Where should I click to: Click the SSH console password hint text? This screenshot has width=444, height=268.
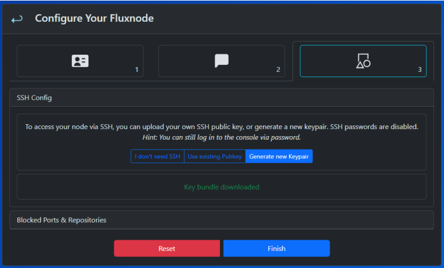[222, 137]
